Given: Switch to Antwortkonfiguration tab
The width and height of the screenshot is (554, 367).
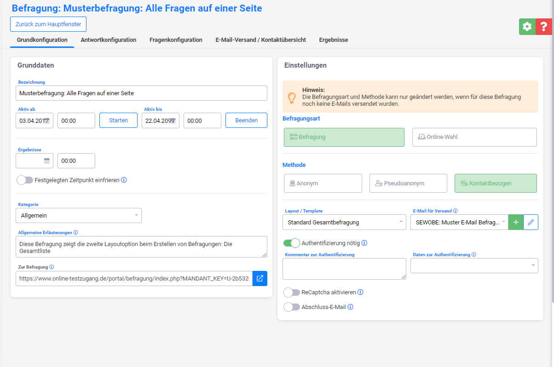Looking at the screenshot, I should [x=109, y=40].
